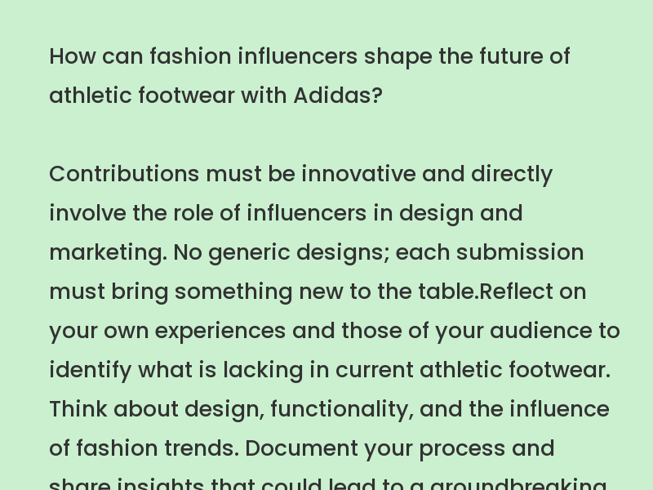Click the word "submission" in the paragraph
The image size is (653, 490).
(x=520, y=252)
